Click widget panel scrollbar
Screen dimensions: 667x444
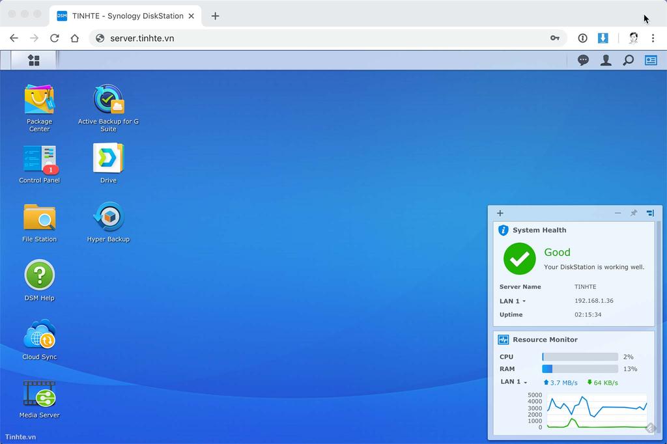pos(659,327)
